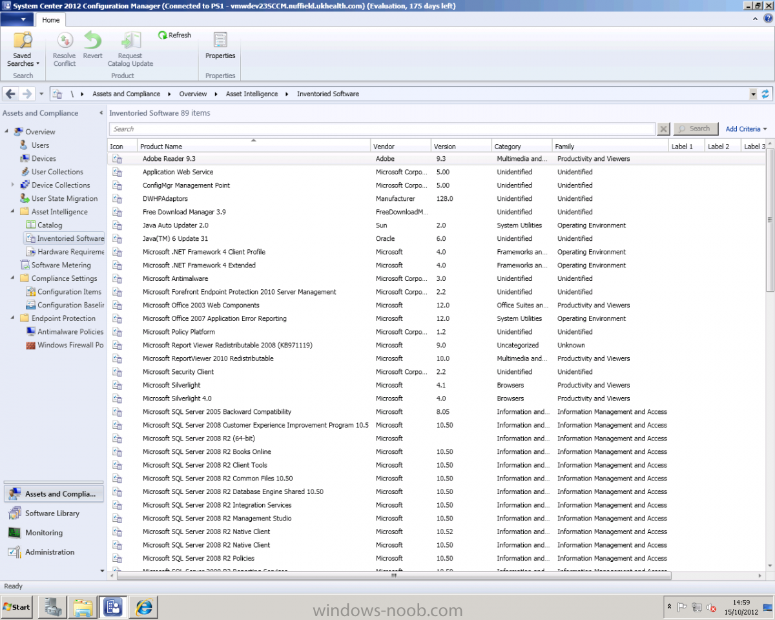This screenshot has height=620, width=775.
Task: Show hidden system tray icons
Action: pos(668,607)
